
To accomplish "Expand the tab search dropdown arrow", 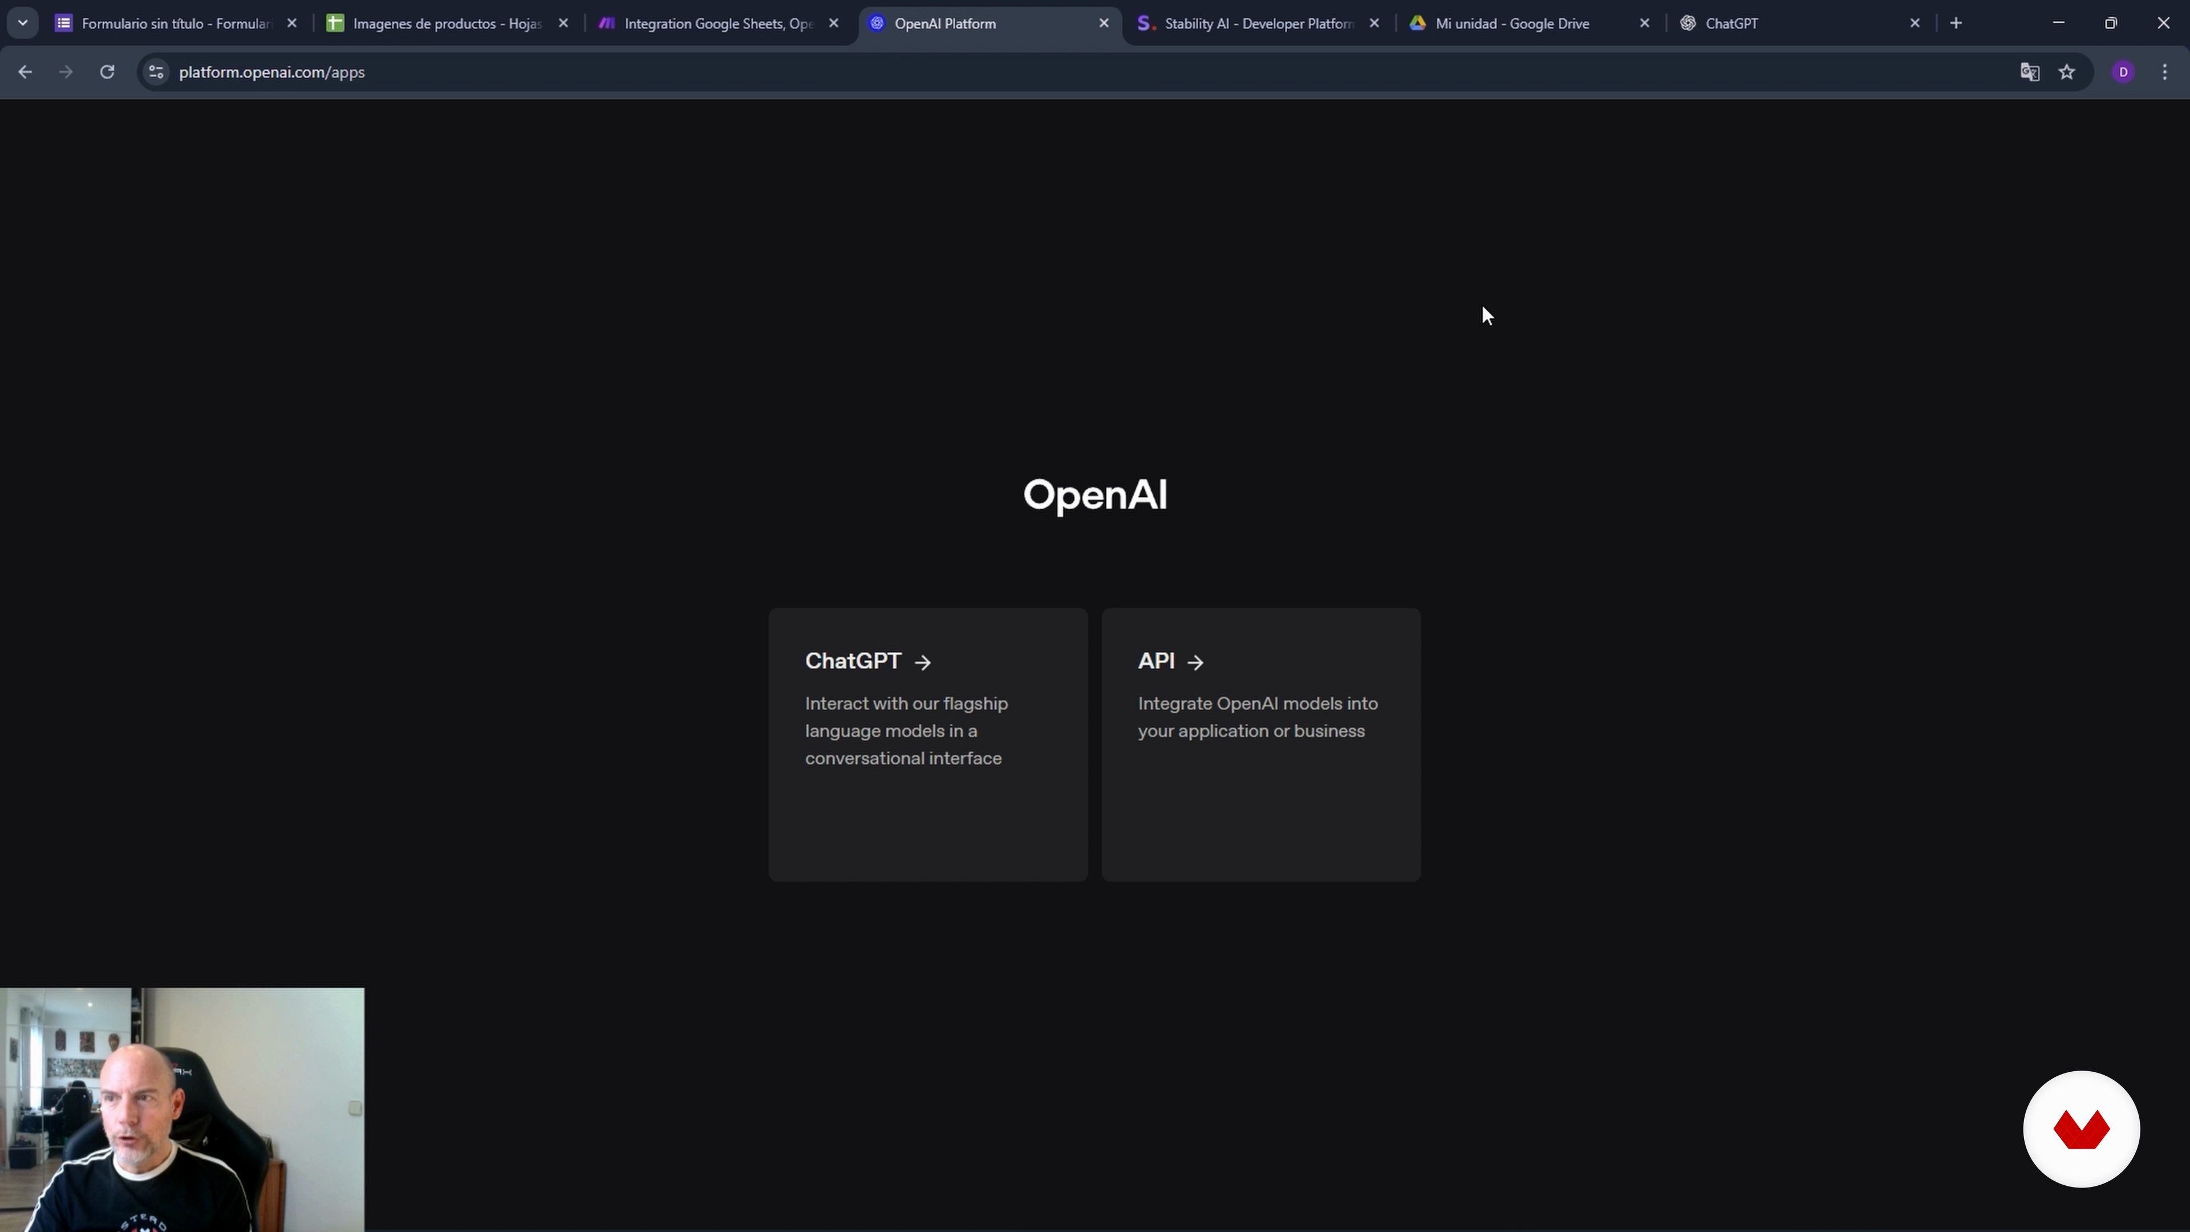I will click(x=23, y=24).
